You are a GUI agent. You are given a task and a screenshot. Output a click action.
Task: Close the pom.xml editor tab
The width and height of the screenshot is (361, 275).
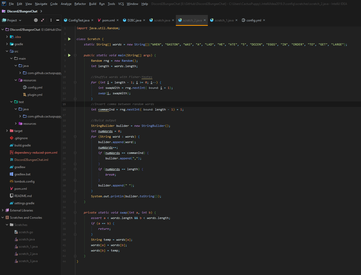click(118, 20)
